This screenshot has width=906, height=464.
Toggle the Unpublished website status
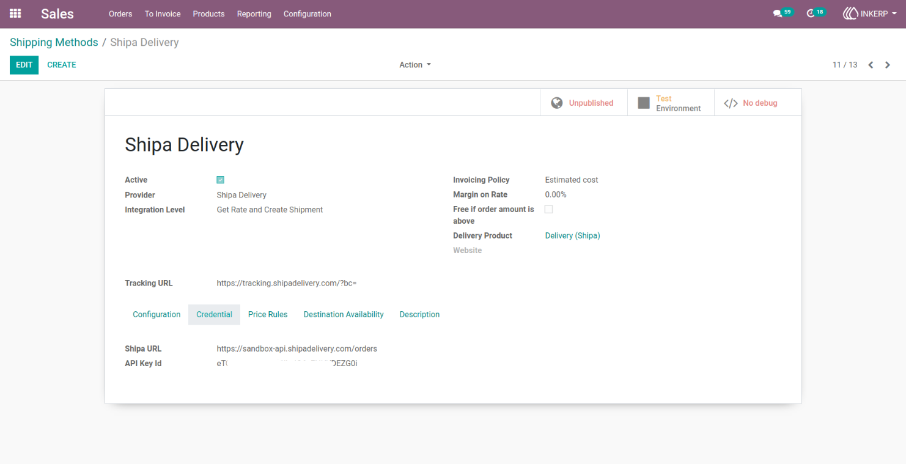(x=591, y=103)
